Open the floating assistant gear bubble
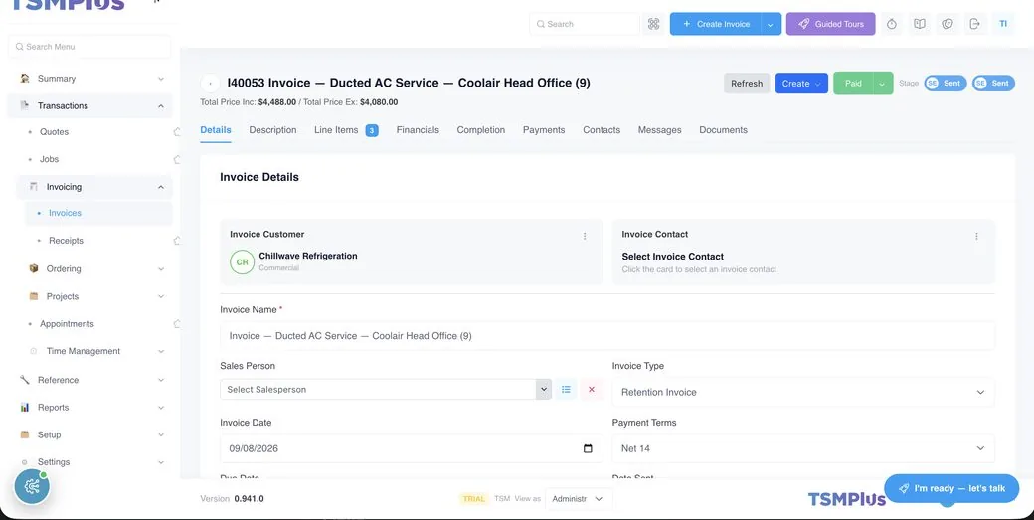 [32, 487]
